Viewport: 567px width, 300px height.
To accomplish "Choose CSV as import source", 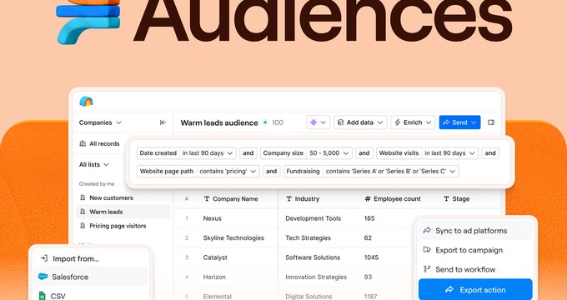I will (x=91, y=296).
